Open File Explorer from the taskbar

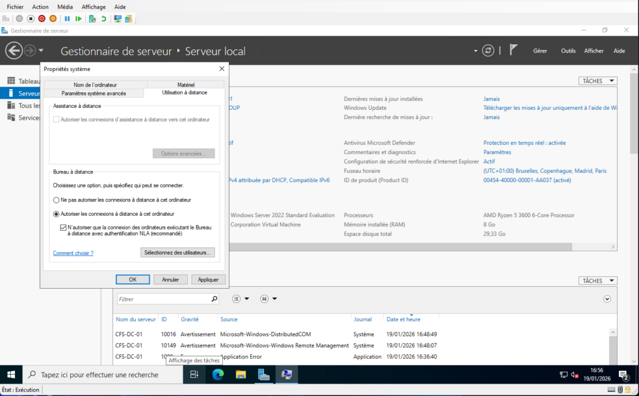(x=241, y=374)
